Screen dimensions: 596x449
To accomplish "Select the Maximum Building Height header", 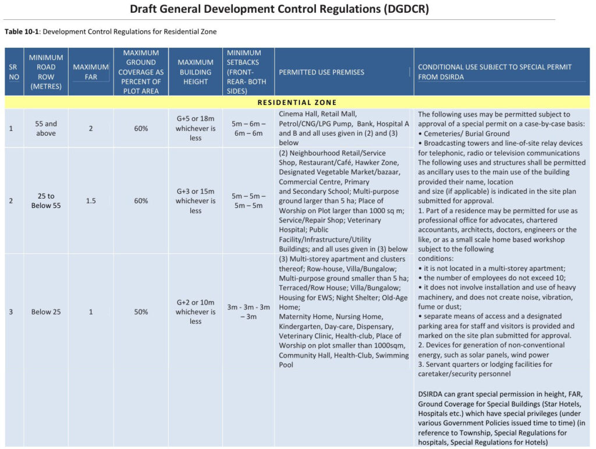I will click(x=196, y=72).
